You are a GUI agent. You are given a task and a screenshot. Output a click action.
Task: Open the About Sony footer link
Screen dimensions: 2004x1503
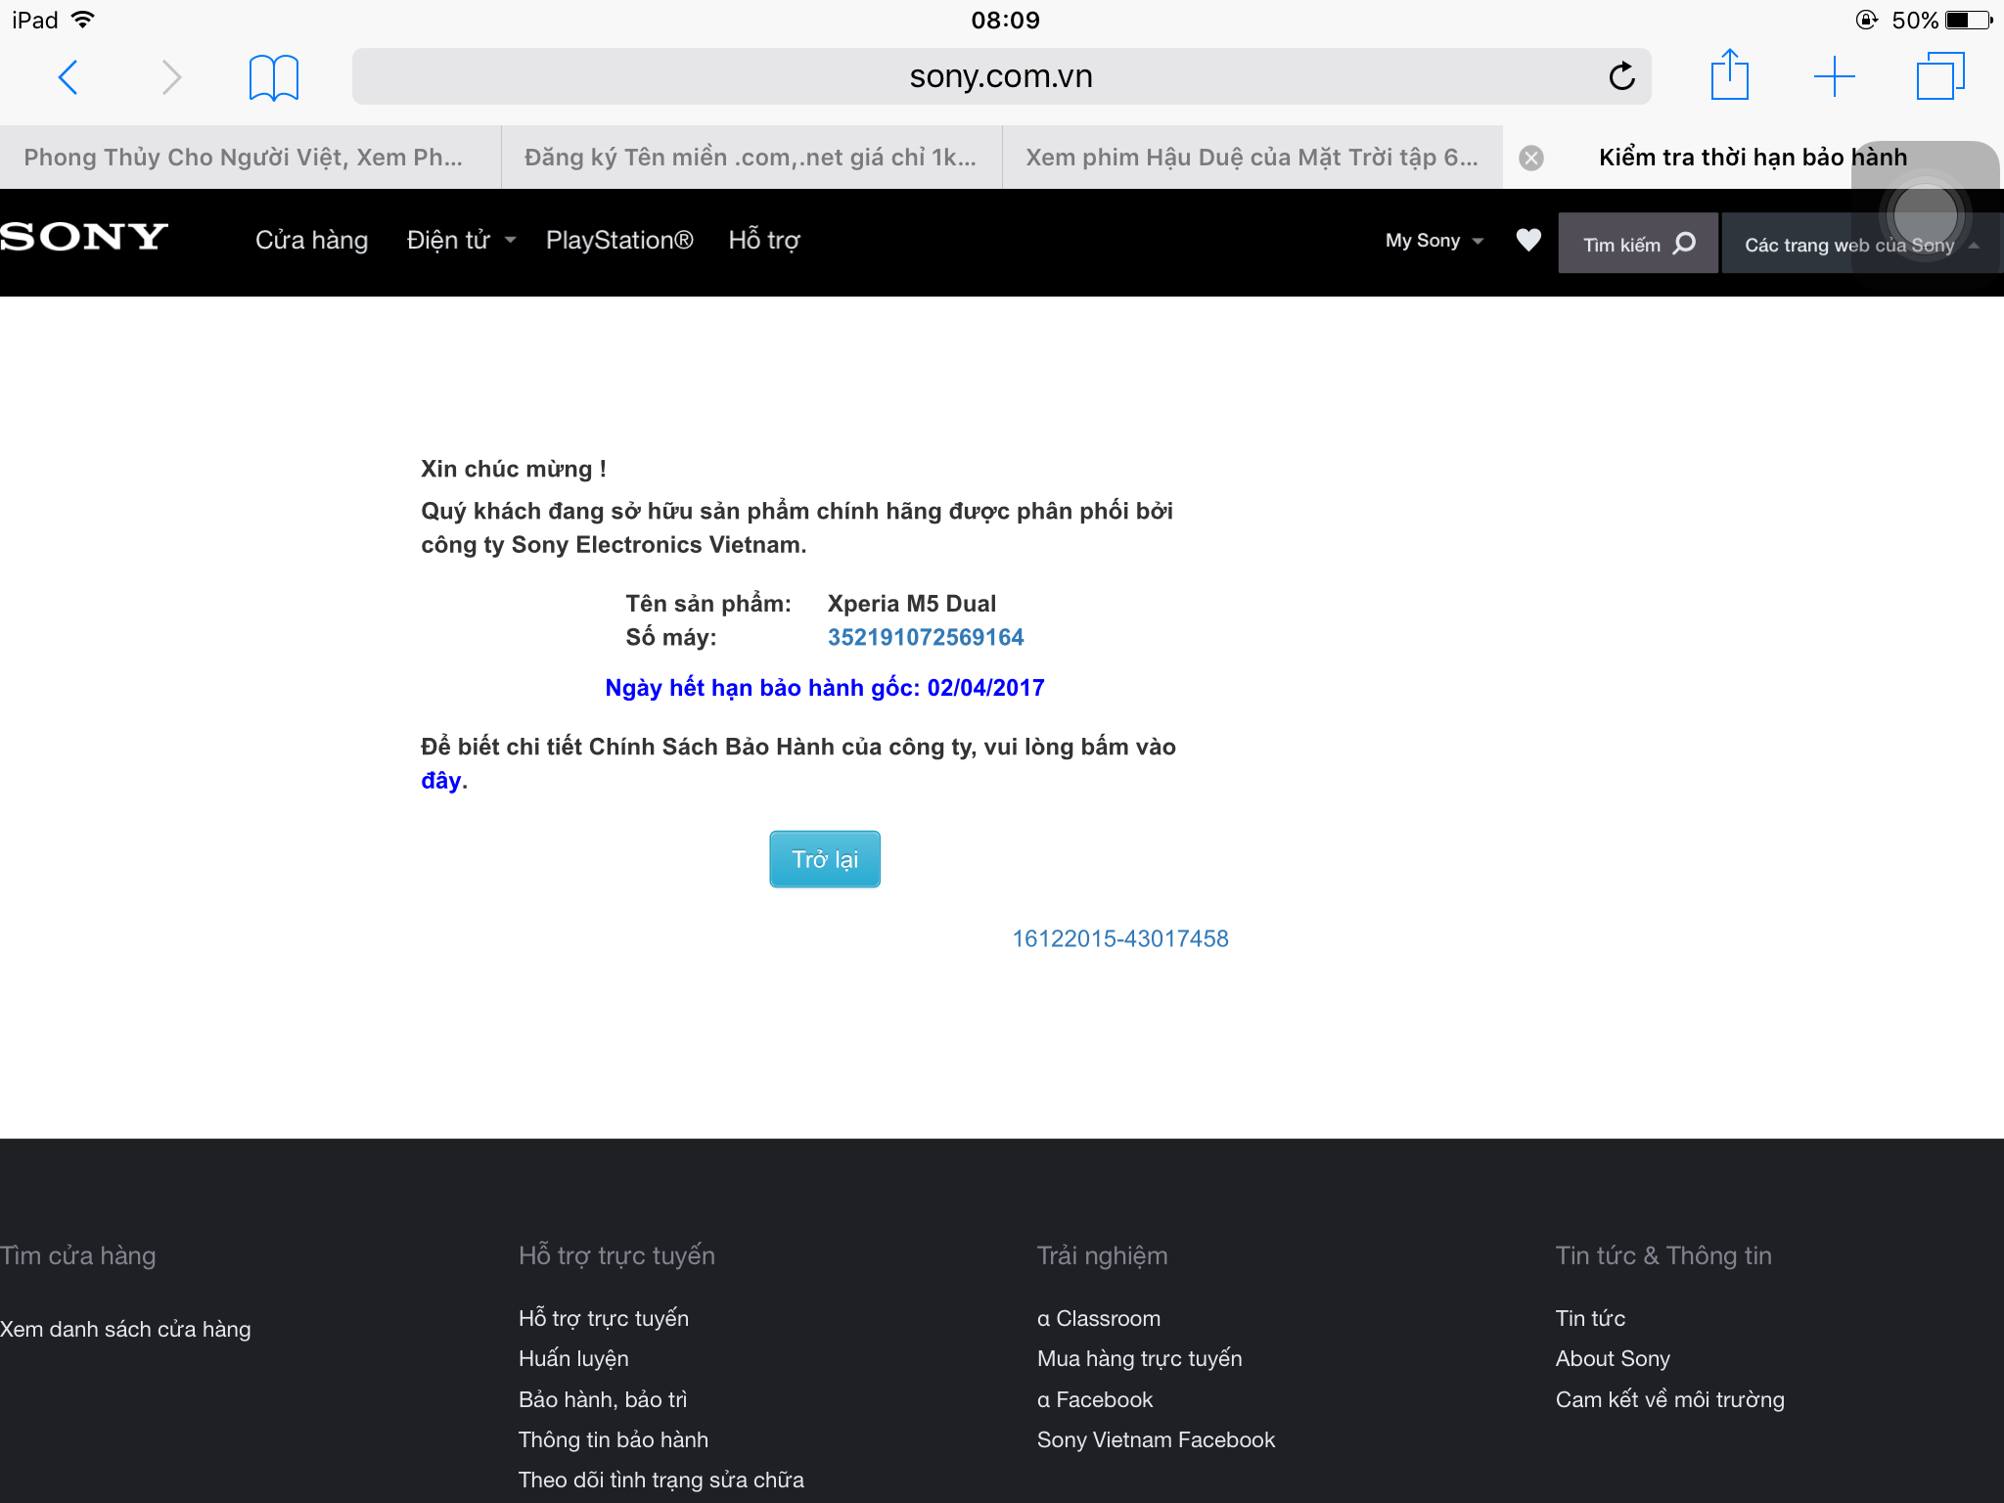1613,1358
